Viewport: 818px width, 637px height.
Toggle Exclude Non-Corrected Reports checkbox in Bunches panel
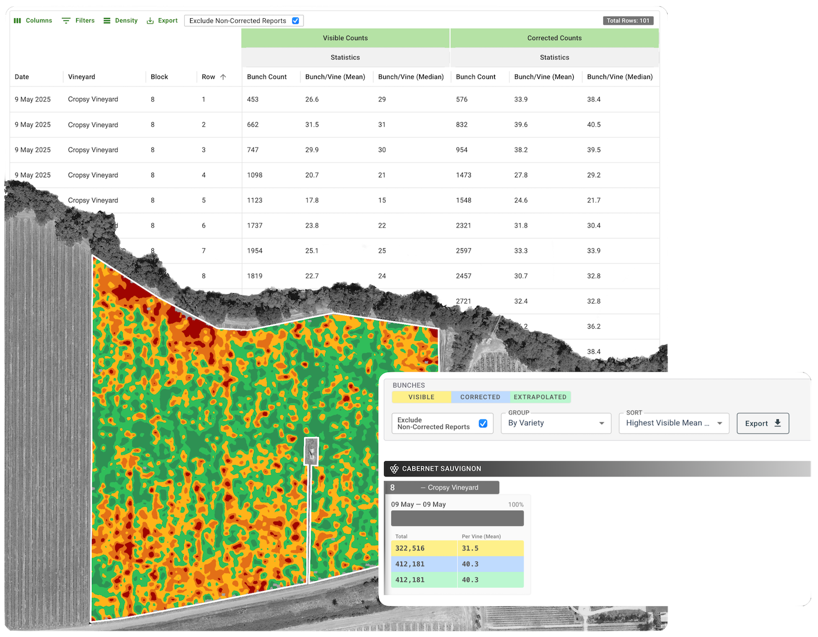(x=483, y=423)
